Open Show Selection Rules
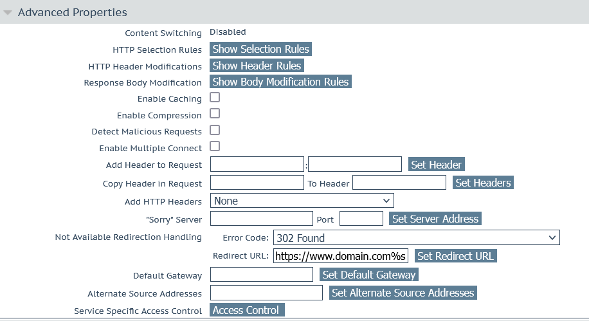 point(260,50)
